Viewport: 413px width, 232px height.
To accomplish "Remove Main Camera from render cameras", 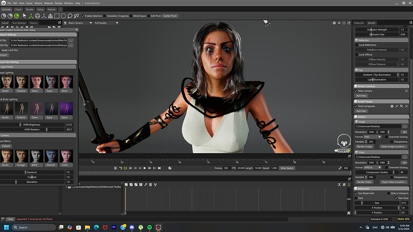I will 406,91.
